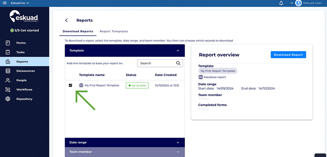Click the Datasources sidebar icon

[8, 71]
